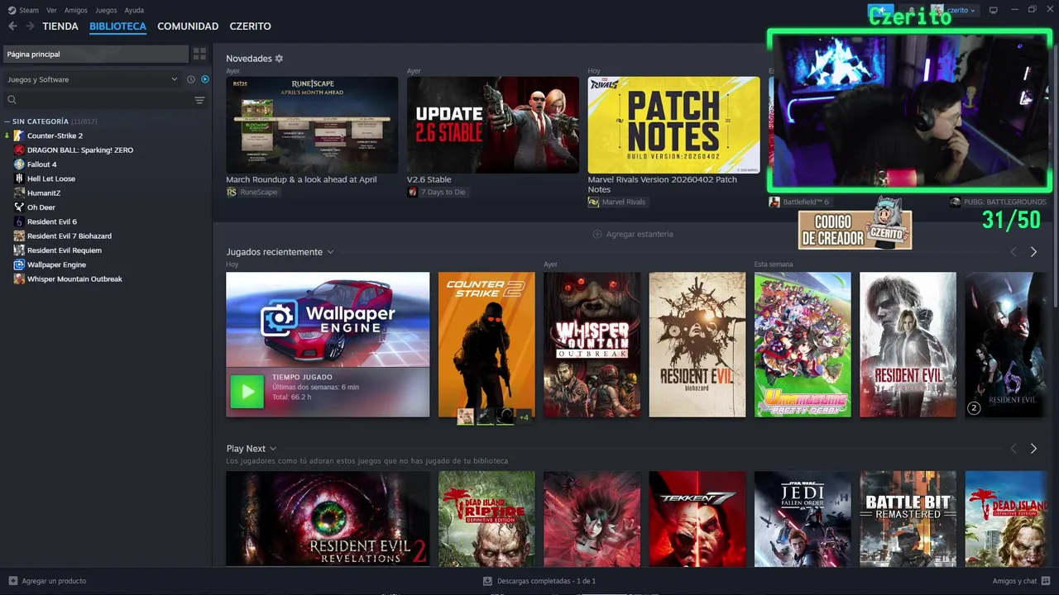Click the library search field
The height and width of the screenshot is (595, 1059).
pyautogui.click(x=95, y=100)
